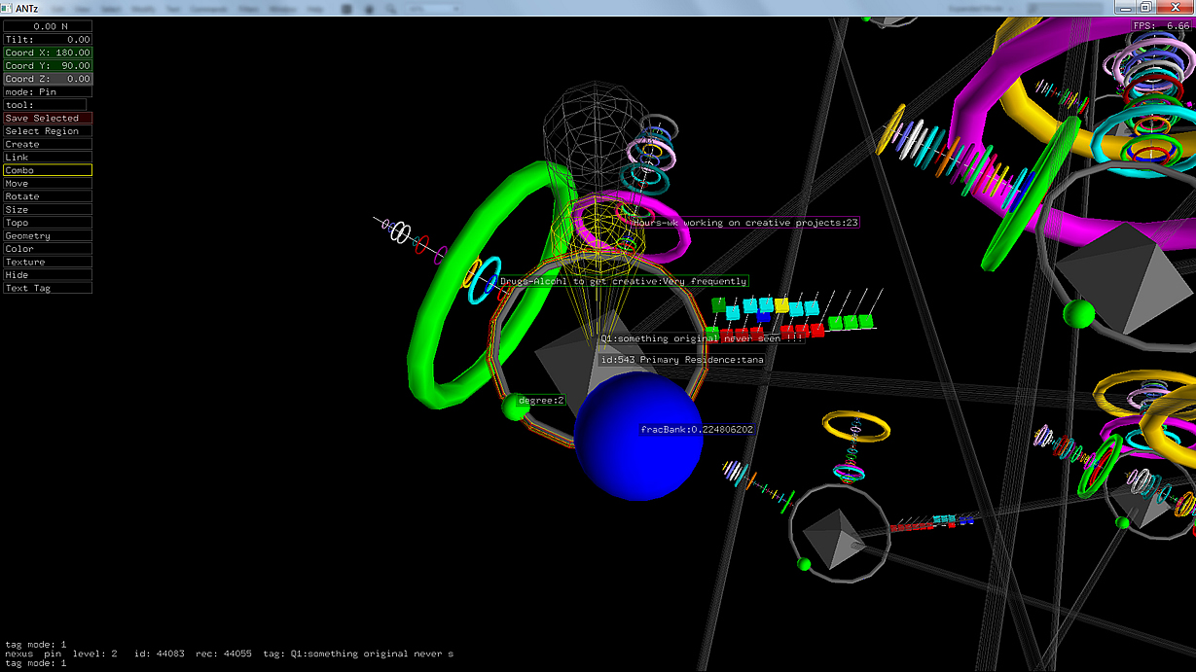Screen dimensions: 1196x672
Task: Select the small yellow ring above lower pin
Action: tap(855, 425)
